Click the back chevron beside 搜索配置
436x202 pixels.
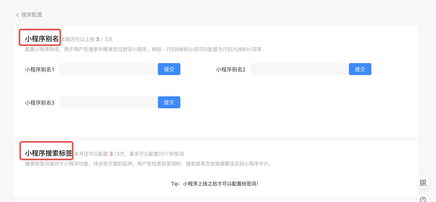point(17,15)
